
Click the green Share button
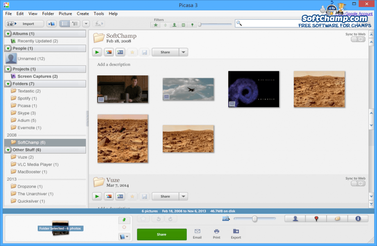[162, 235]
